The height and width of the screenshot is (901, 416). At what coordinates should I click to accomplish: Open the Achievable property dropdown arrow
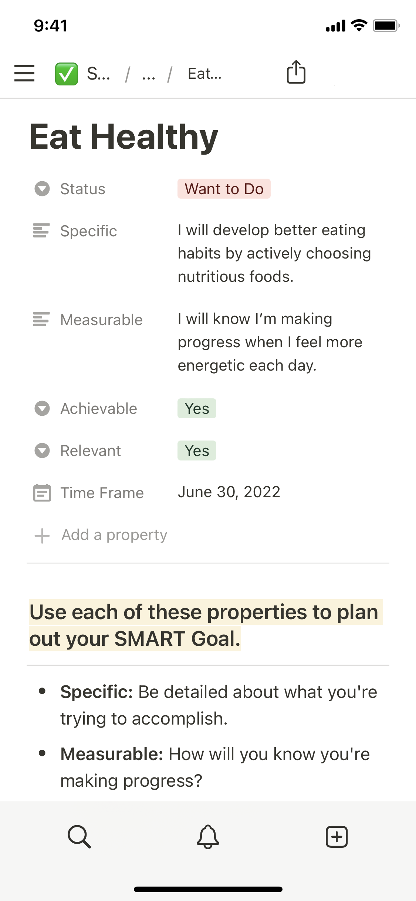pyautogui.click(x=42, y=408)
